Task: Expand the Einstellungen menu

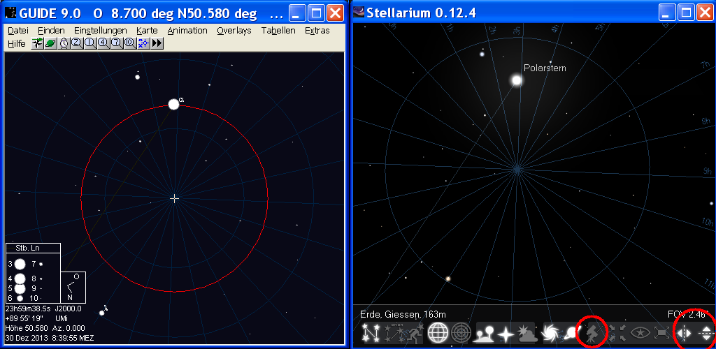Action: (100, 31)
